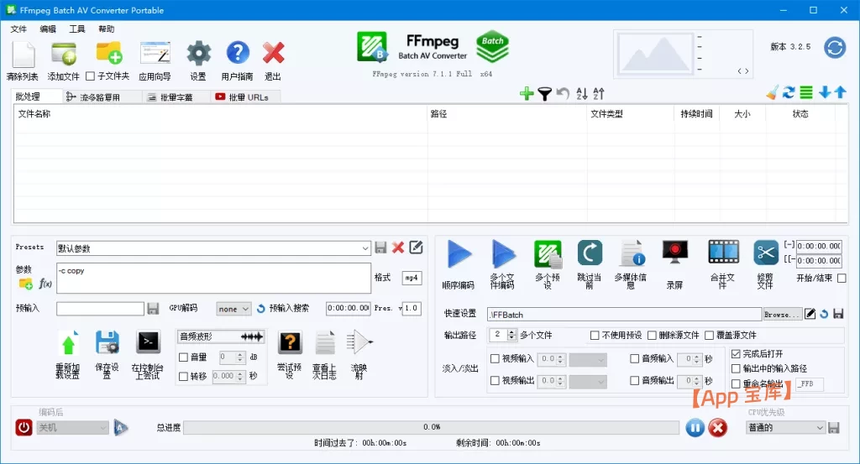Screen dimensions: 860x464
Task: Open the 应用向导 wizard
Action: point(155,54)
